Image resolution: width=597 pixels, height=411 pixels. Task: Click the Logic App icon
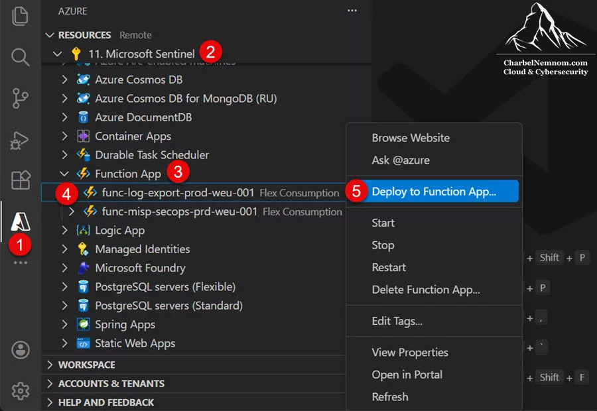[x=84, y=230]
